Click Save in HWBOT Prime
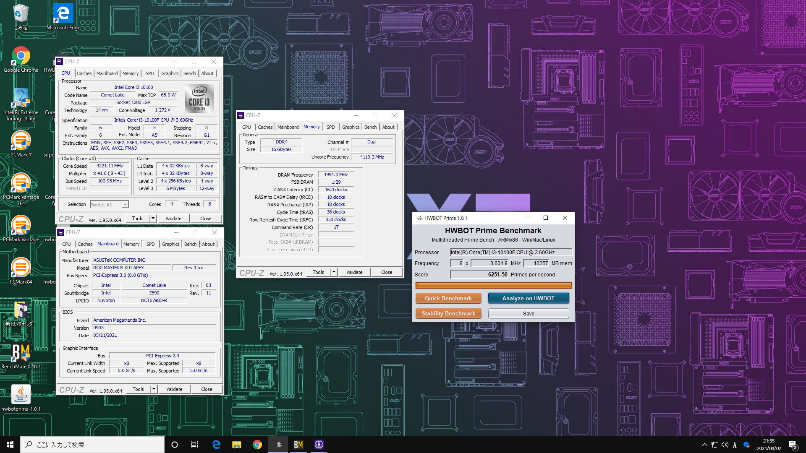This screenshot has width=806, height=453. click(x=529, y=313)
